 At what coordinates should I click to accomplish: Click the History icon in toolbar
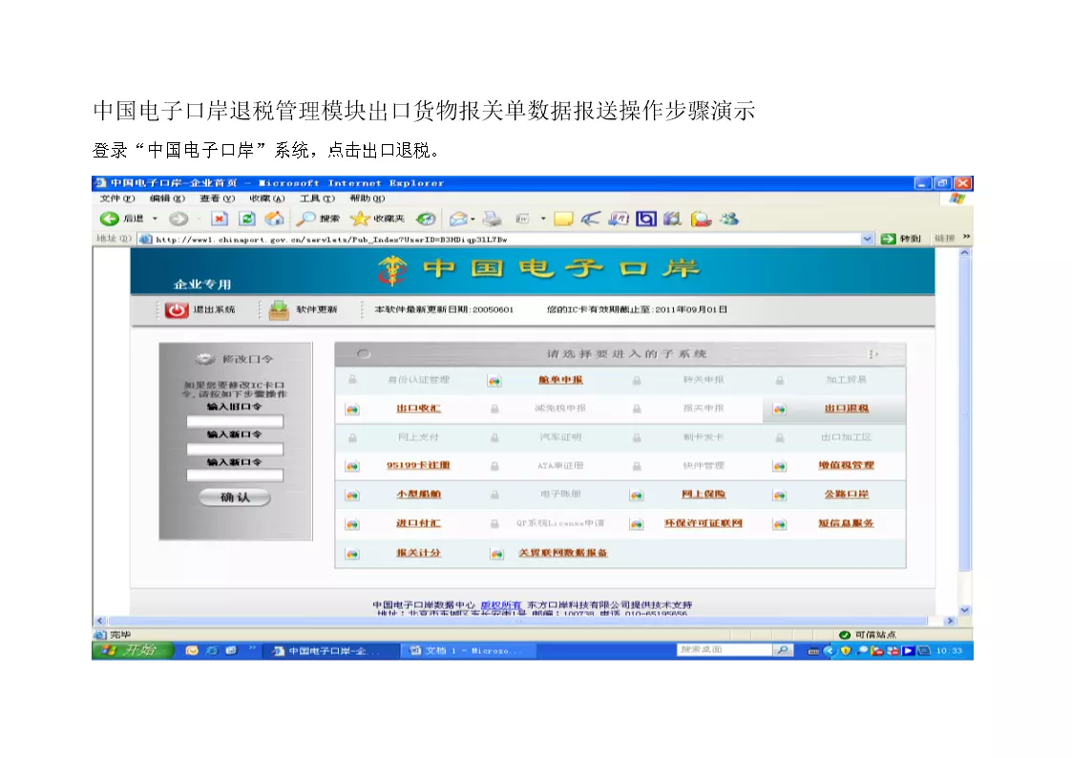coord(426,219)
